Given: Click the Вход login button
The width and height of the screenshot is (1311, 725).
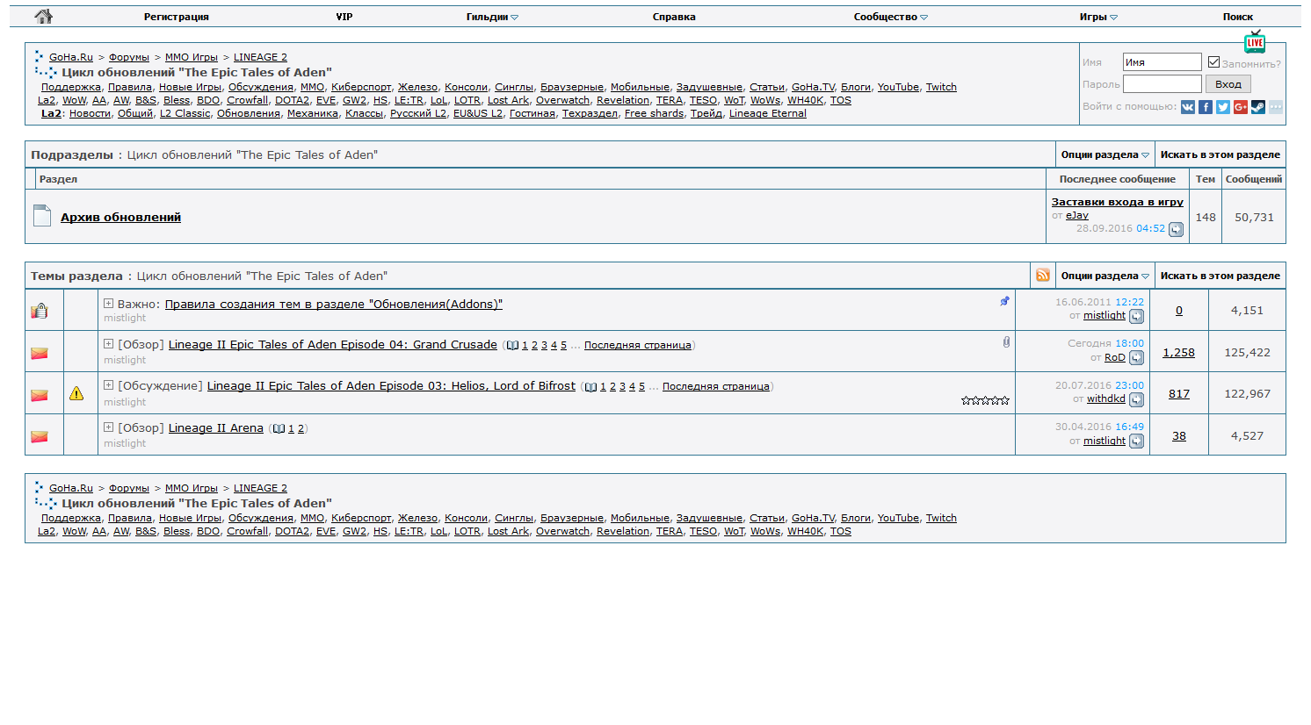Looking at the screenshot, I should click(x=1228, y=84).
